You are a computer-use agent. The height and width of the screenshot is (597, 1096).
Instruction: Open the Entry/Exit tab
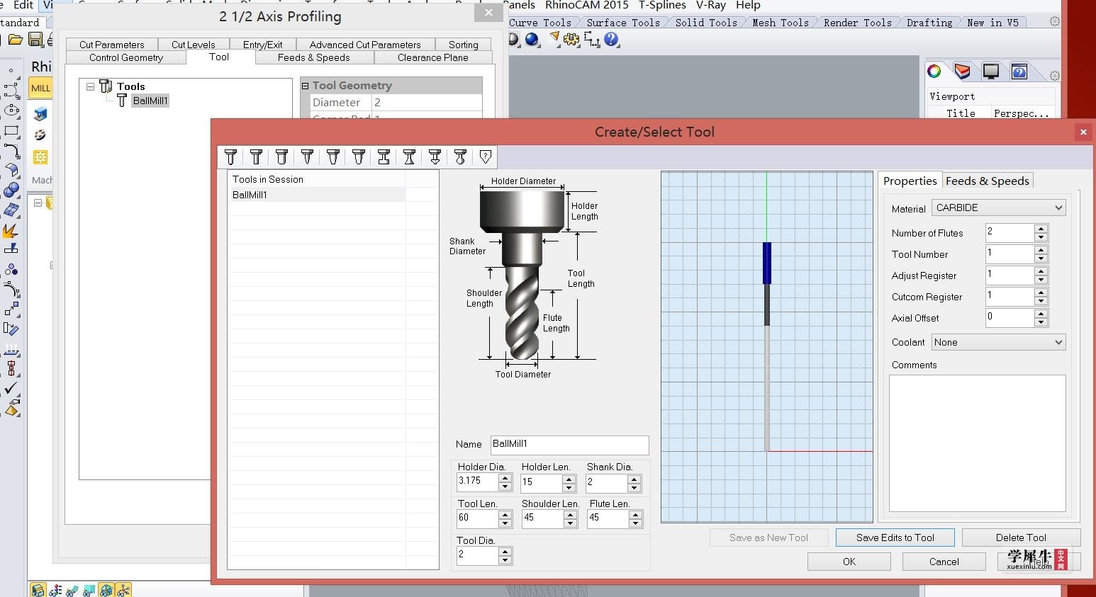[262, 45]
